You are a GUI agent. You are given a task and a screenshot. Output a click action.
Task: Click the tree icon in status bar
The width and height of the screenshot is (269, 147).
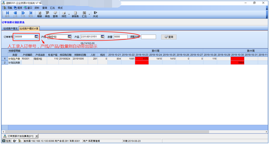click(x=20, y=141)
